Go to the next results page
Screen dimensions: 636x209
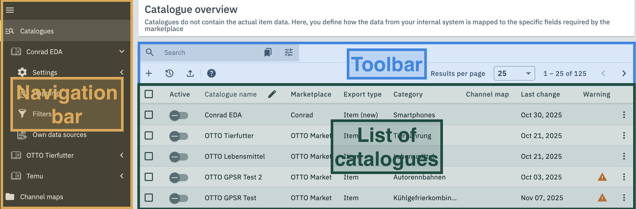[624, 73]
